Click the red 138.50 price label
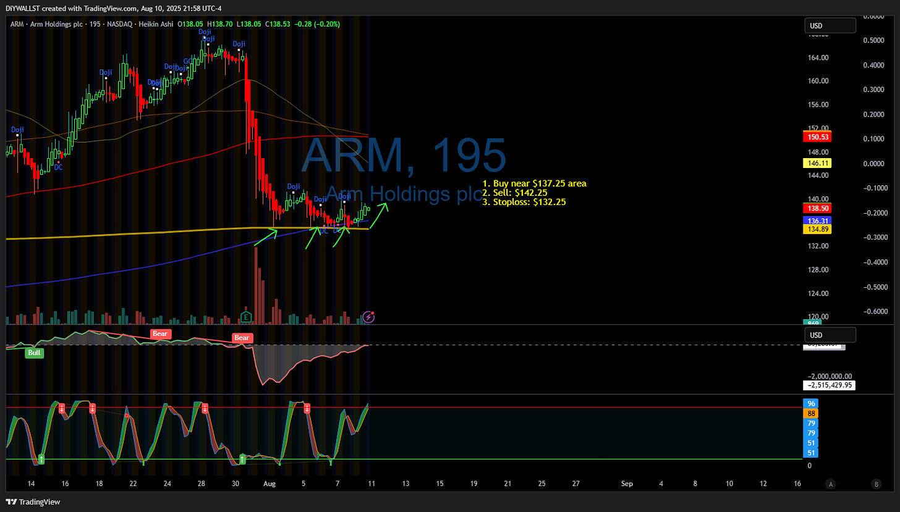Screen dimensions: 900x512 point(817,210)
